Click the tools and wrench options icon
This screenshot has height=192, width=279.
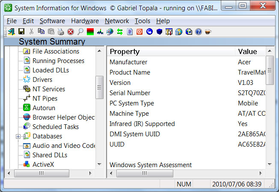(169, 32)
